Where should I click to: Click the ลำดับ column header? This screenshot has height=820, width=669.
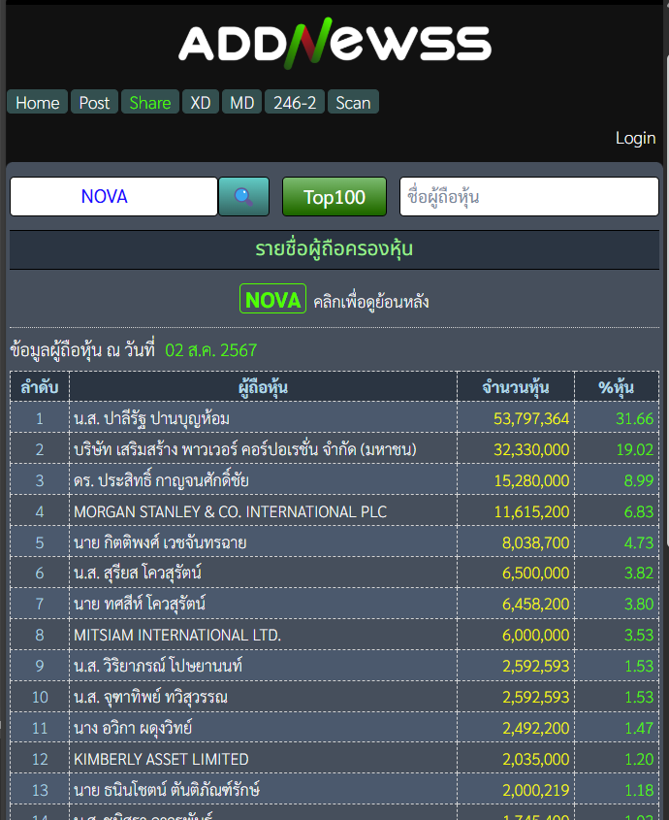40,387
